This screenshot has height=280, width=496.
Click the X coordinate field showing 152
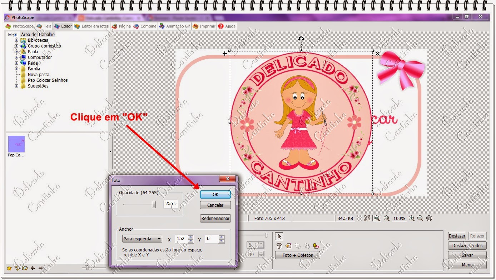(x=181, y=239)
